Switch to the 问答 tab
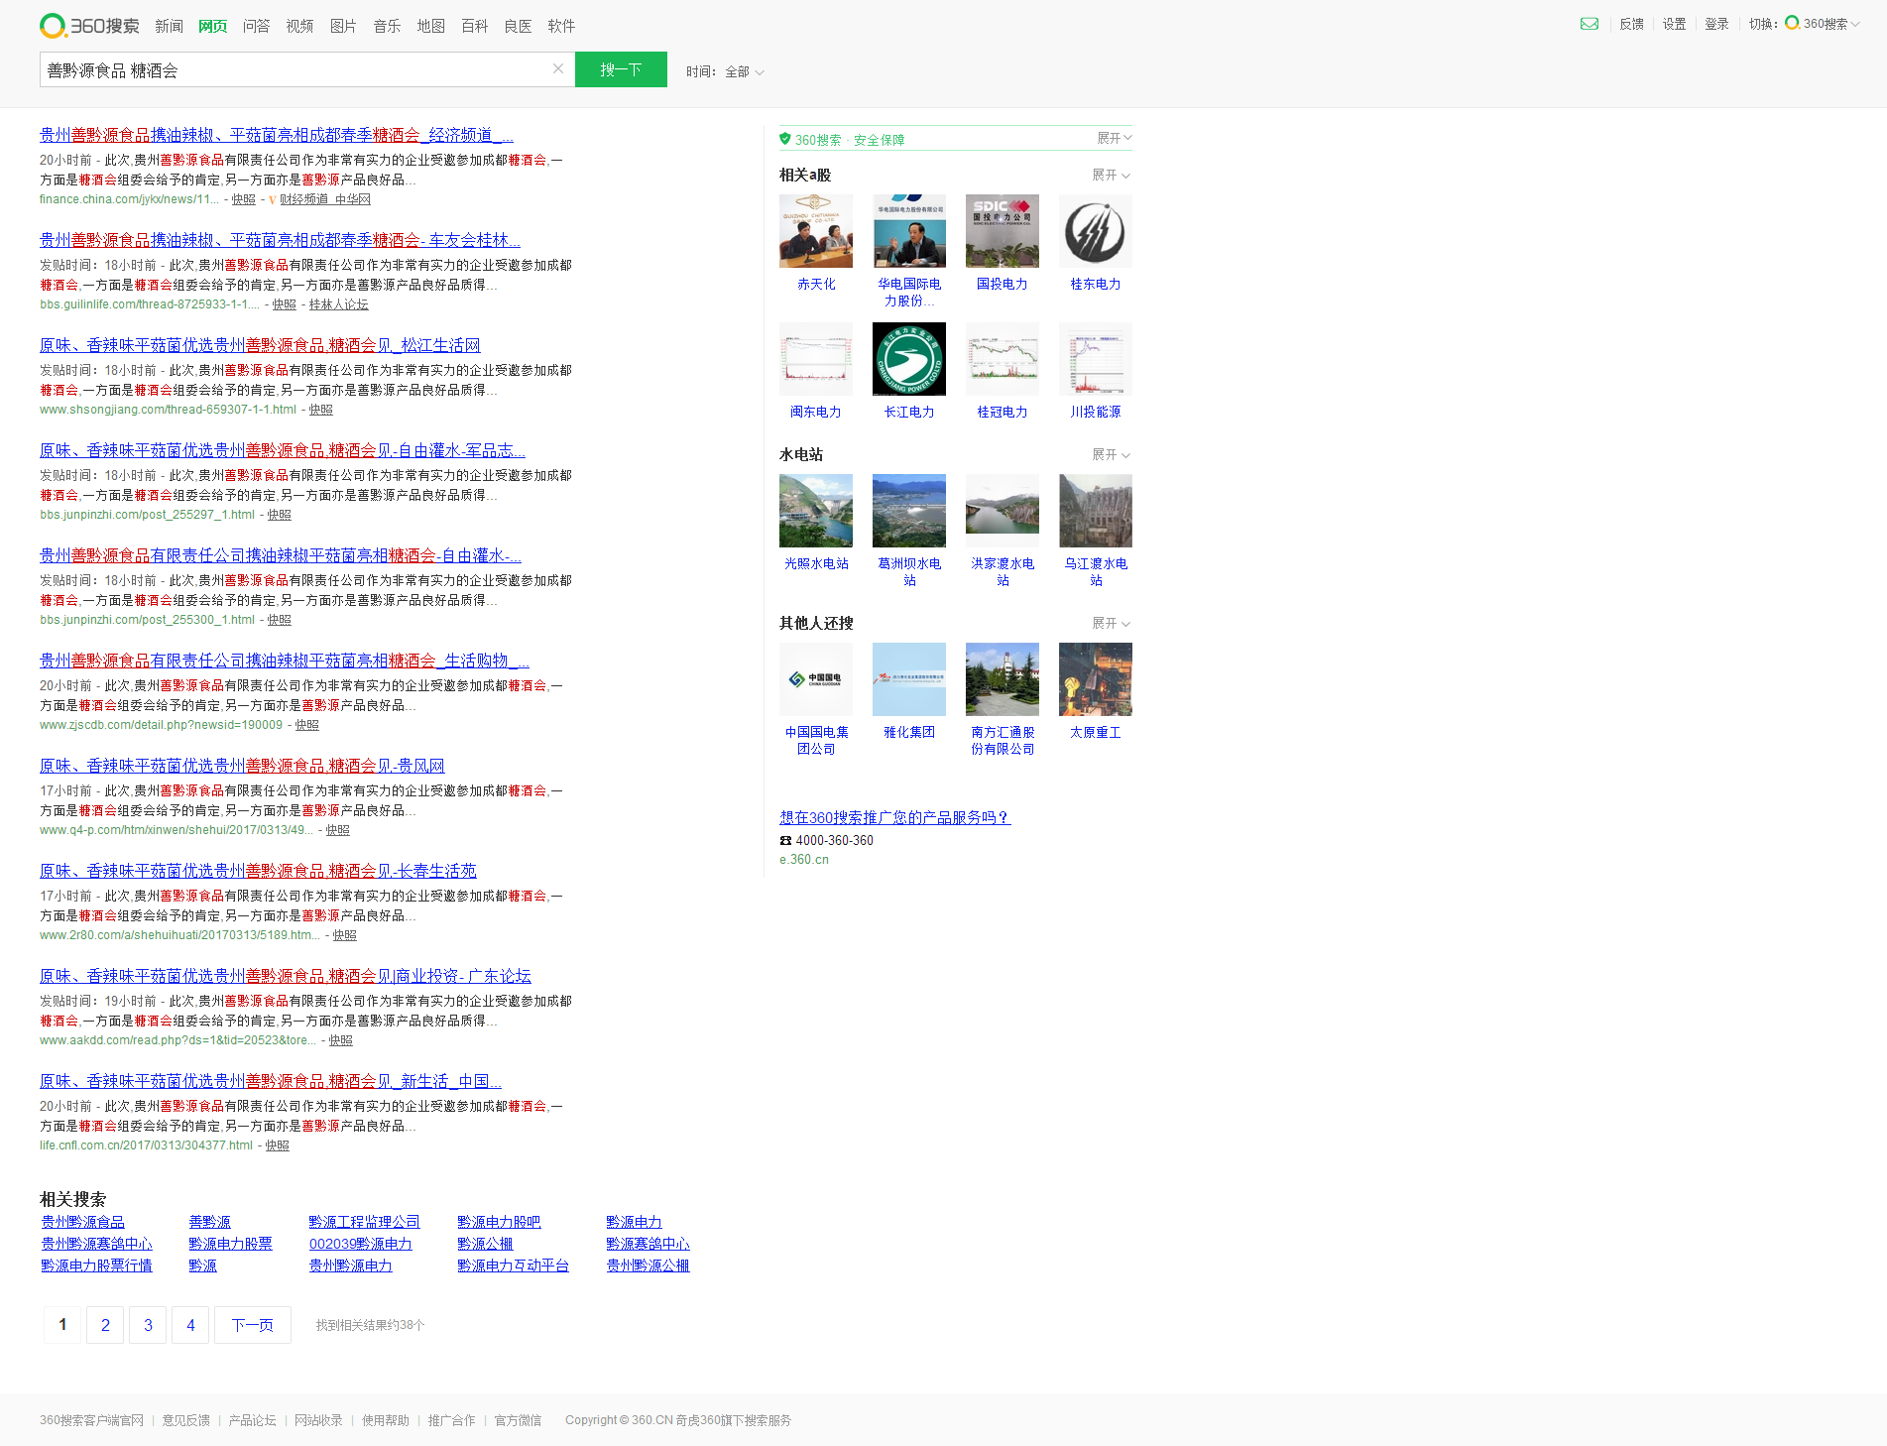This screenshot has height=1446, width=1887. click(x=256, y=26)
